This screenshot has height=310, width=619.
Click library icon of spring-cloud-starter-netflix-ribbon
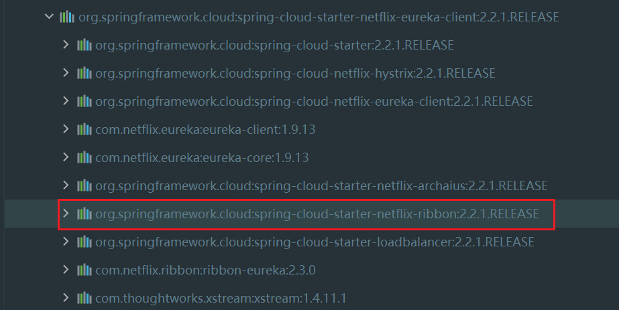coord(84,214)
